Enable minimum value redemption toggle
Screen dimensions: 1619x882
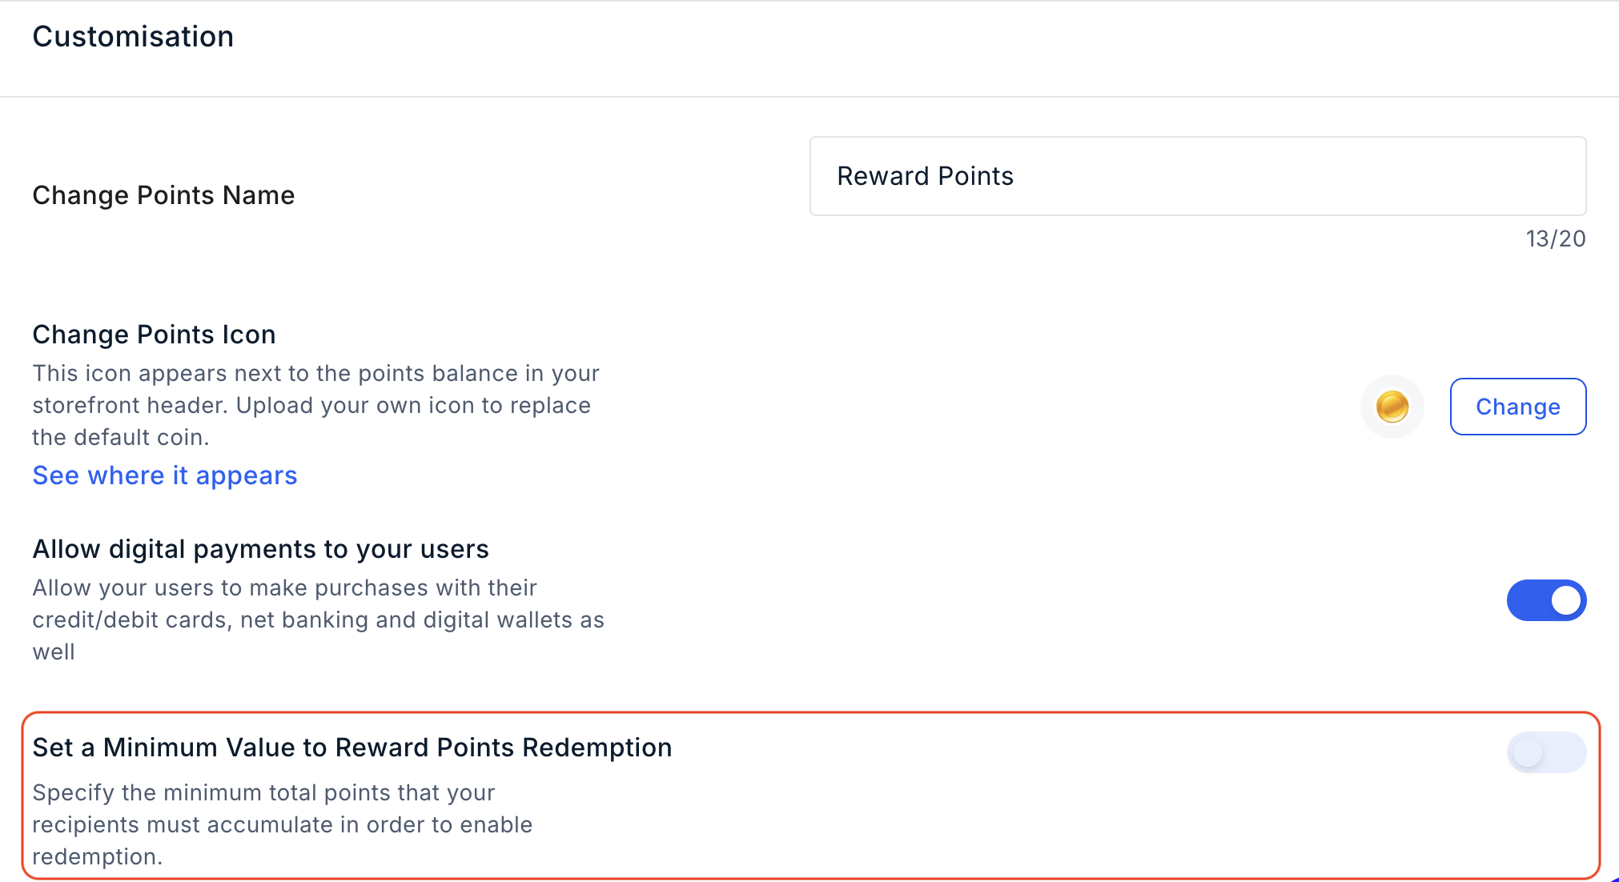(x=1546, y=752)
